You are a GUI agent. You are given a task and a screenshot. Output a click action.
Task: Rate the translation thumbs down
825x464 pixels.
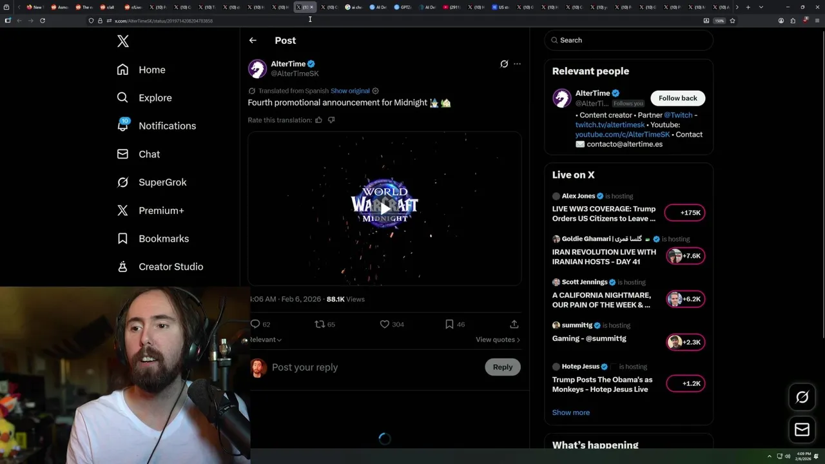click(x=331, y=120)
